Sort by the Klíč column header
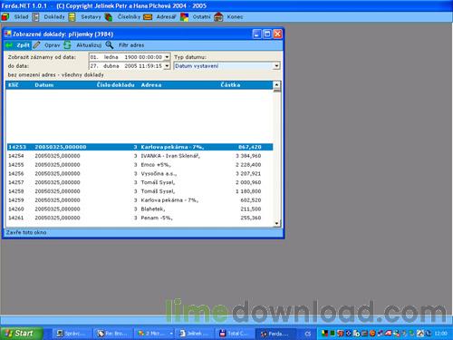This screenshot has width=453, height=340. click(13, 85)
